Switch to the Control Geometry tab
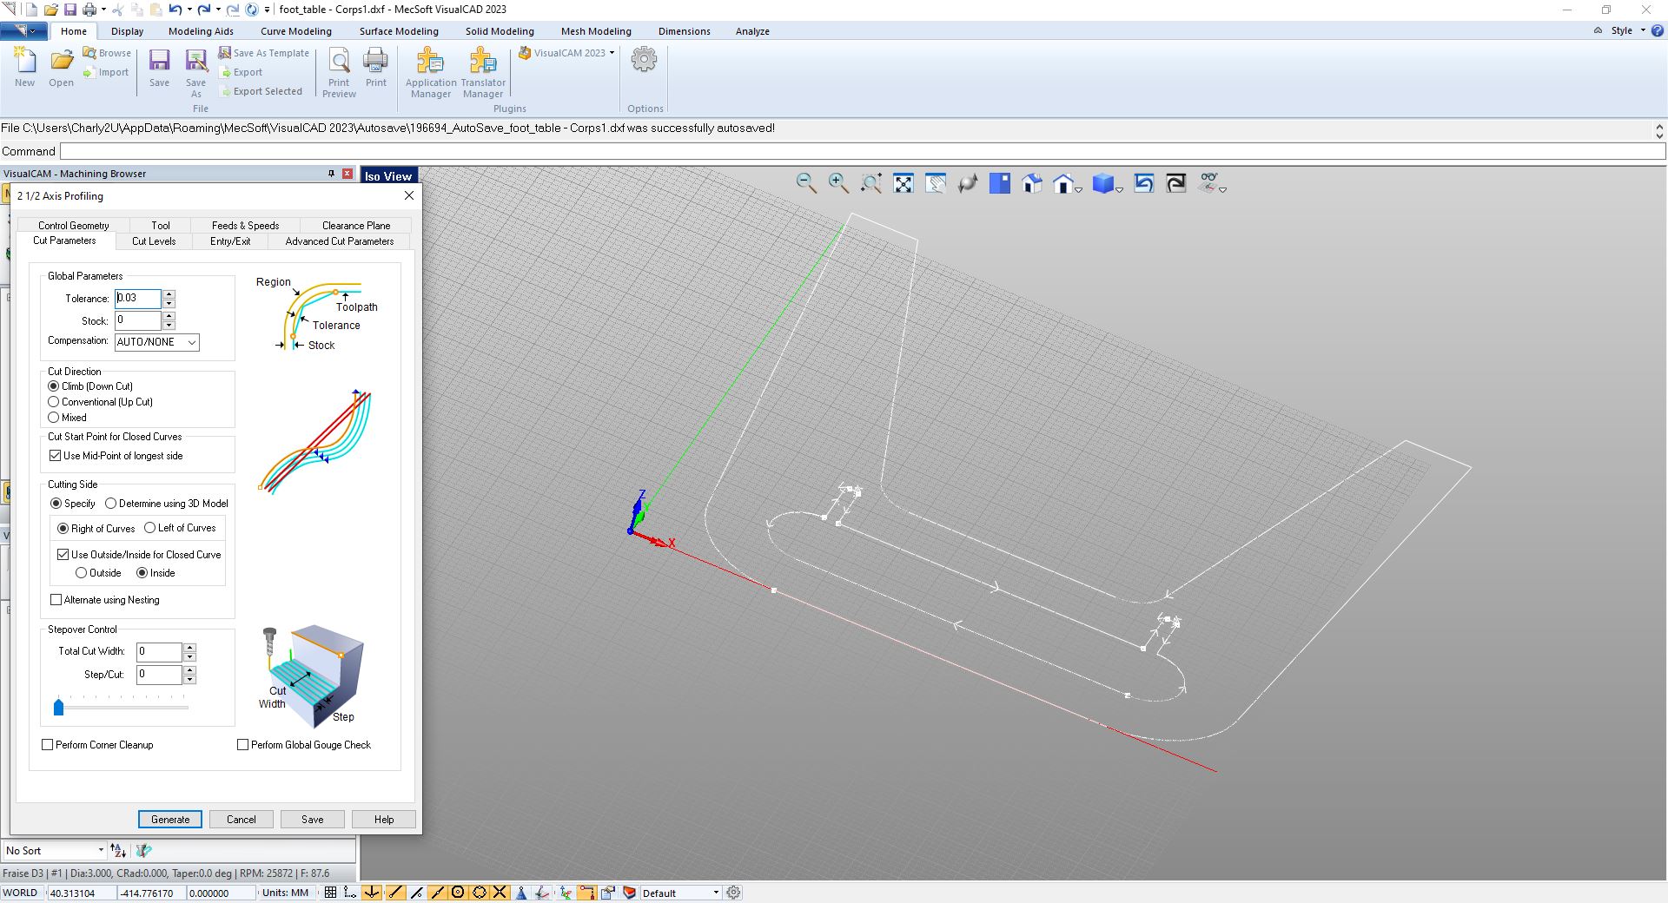 point(74,225)
